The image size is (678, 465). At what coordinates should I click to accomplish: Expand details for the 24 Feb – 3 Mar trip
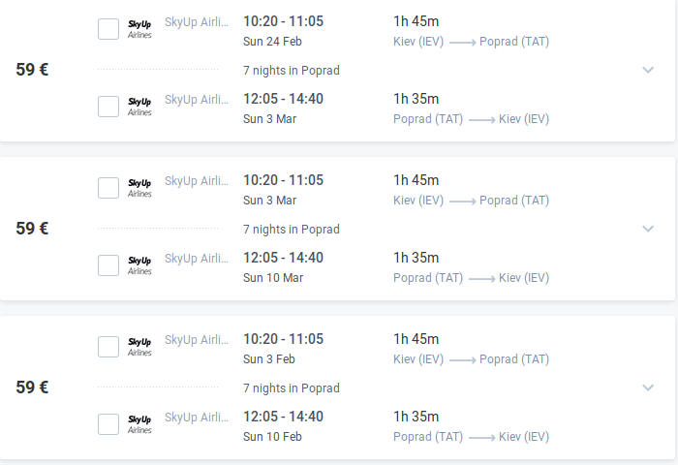point(648,70)
